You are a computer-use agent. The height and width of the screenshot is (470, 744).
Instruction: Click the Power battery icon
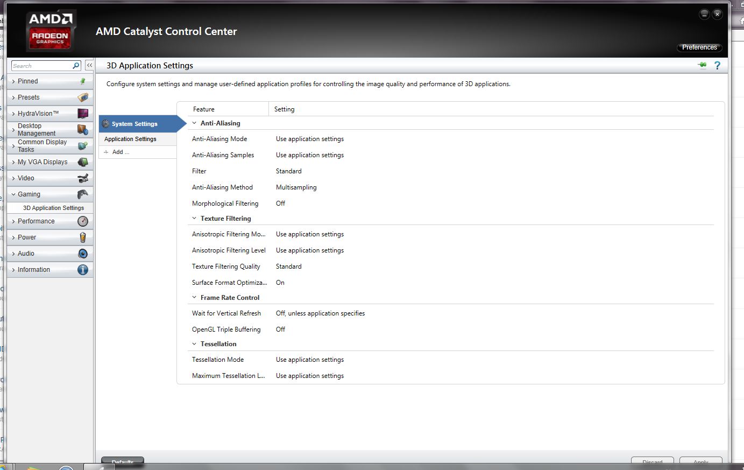pyautogui.click(x=83, y=237)
